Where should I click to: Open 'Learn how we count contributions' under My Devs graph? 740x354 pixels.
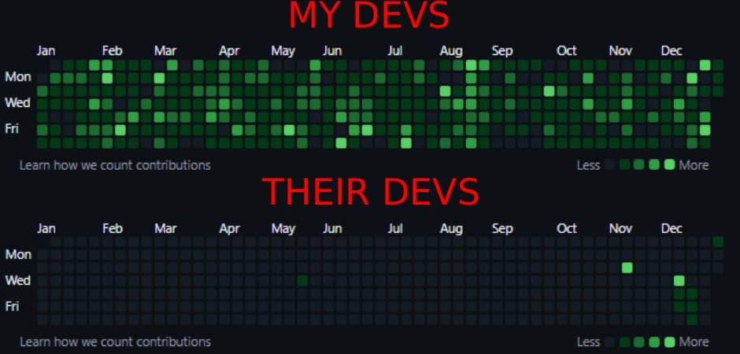pyautogui.click(x=115, y=165)
